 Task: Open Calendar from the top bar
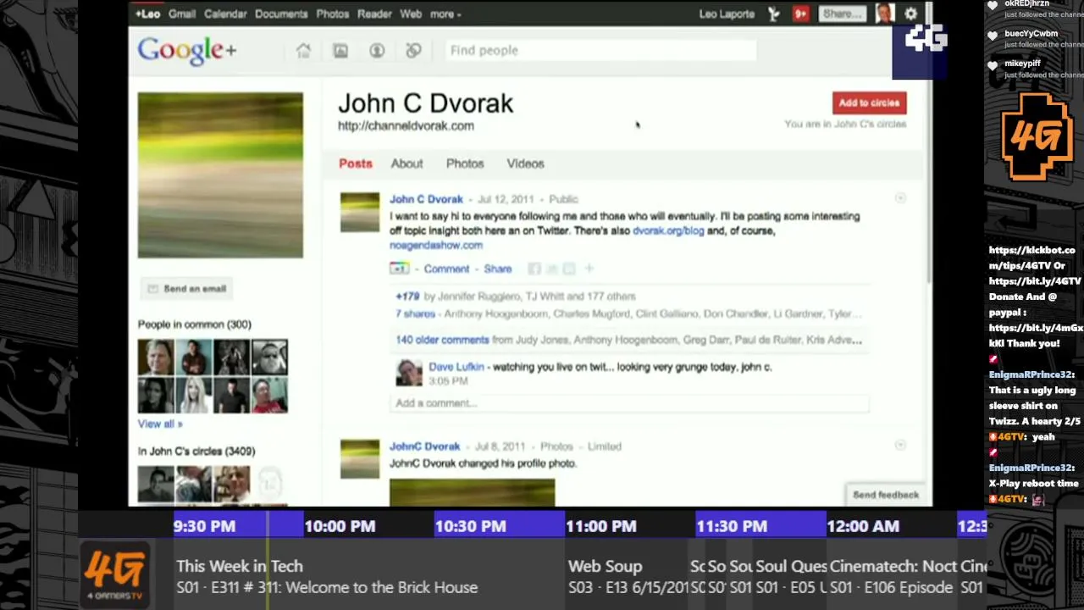pos(225,14)
